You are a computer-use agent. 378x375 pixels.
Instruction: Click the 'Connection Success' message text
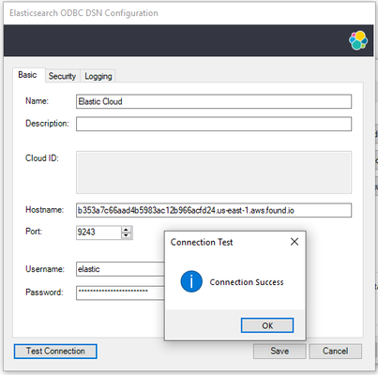247,282
